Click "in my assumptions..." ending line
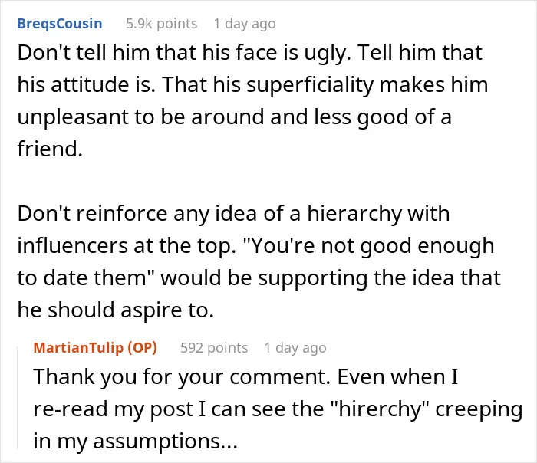This screenshot has width=537, height=463. (135, 441)
